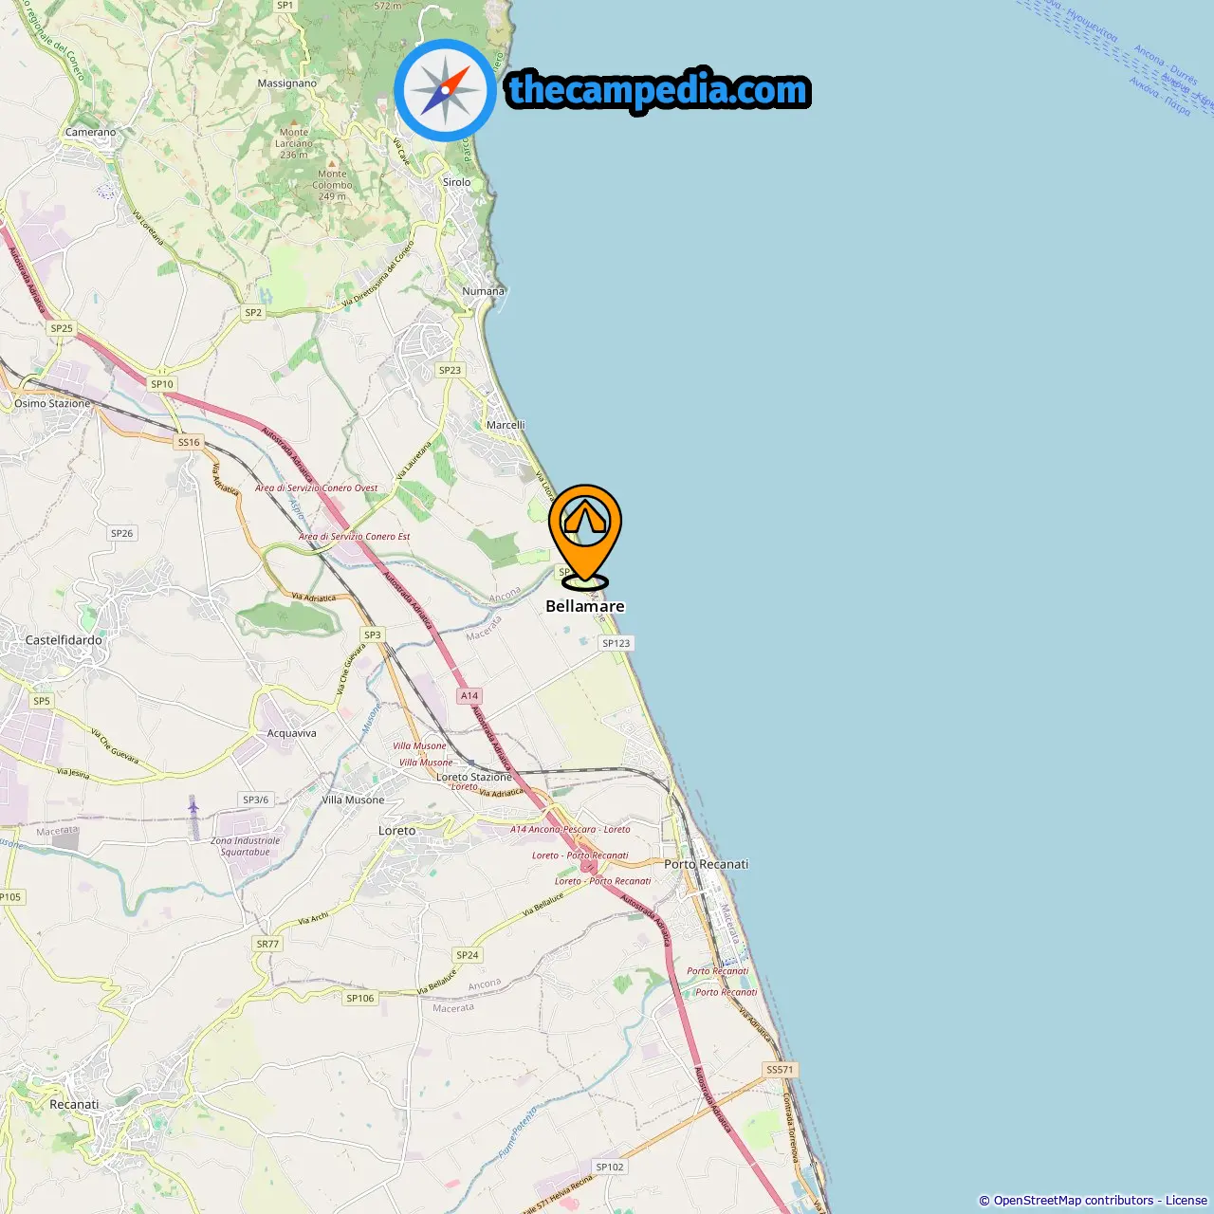
Task: Click the SP23 road shield
Action: 450,370
